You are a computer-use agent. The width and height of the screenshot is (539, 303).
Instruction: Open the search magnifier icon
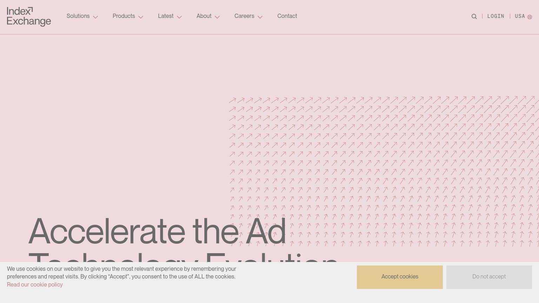(x=474, y=16)
